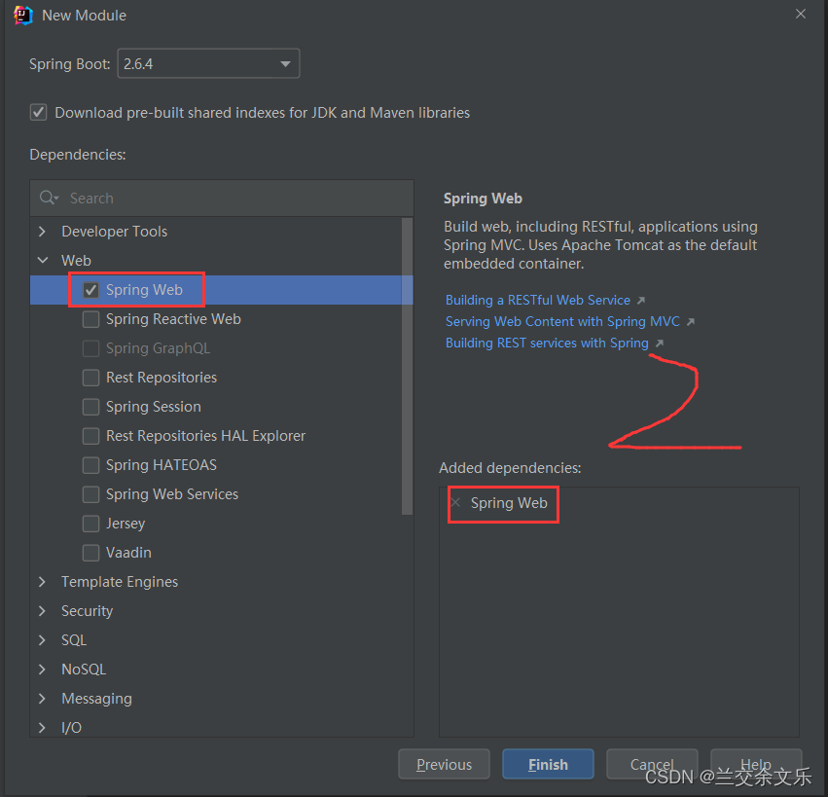Click the dependencies list scrollbar
The width and height of the screenshot is (828, 797).
point(407,366)
